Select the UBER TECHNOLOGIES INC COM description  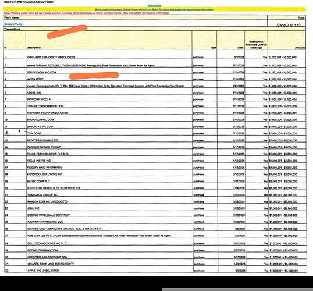pyautogui.click(x=48, y=257)
